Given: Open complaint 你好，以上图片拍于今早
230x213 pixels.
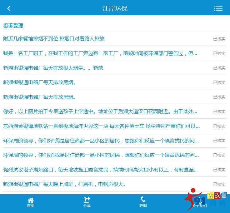Looking at the screenshot, I should click(100, 111).
